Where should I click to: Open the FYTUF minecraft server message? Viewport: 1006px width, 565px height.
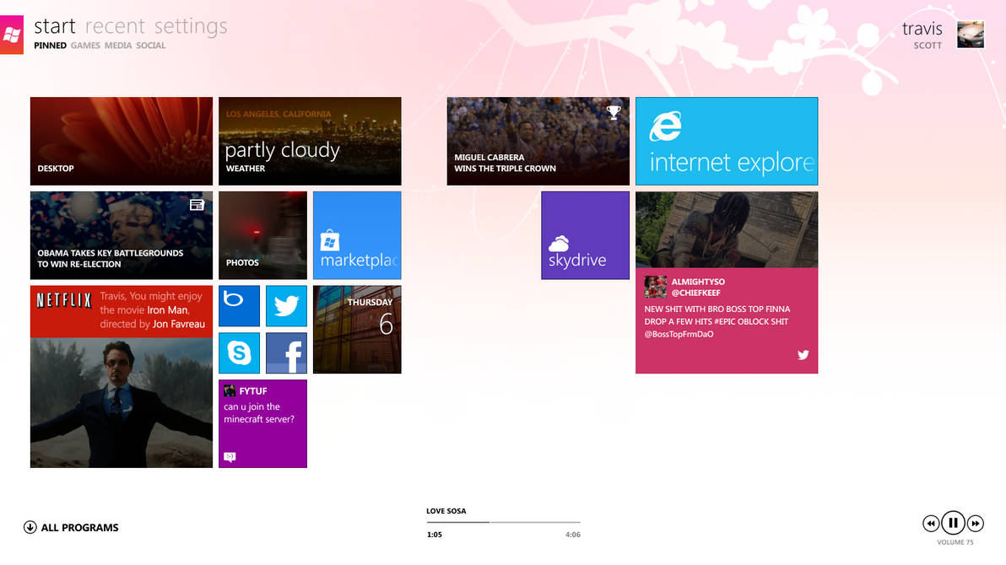click(x=262, y=423)
